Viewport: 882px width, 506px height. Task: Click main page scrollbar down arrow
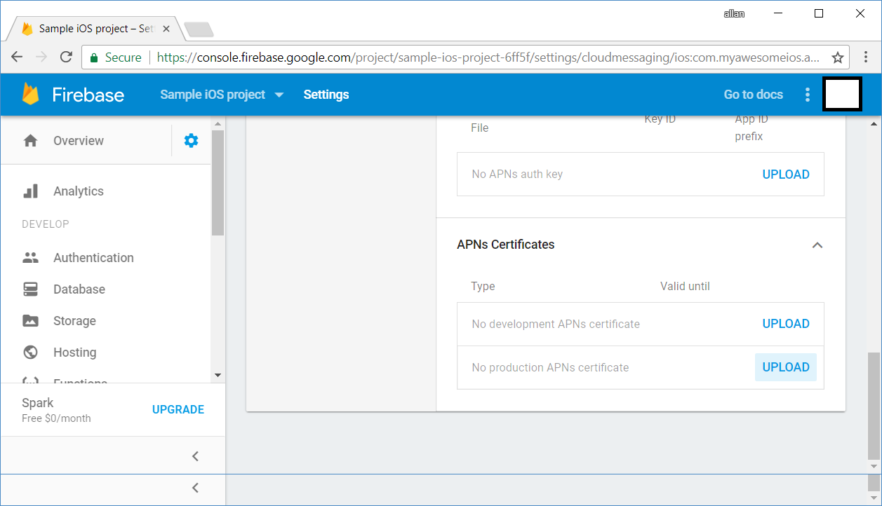pyautogui.click(x=874, y=466)
